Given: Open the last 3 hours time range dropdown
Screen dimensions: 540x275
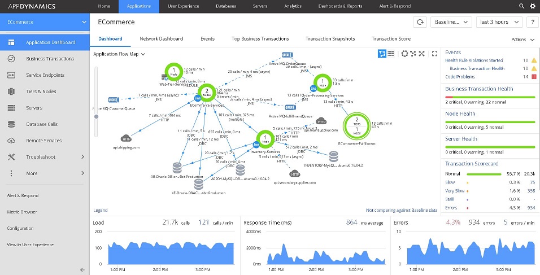Looking at the screenshot, I should tap(499, 22).
